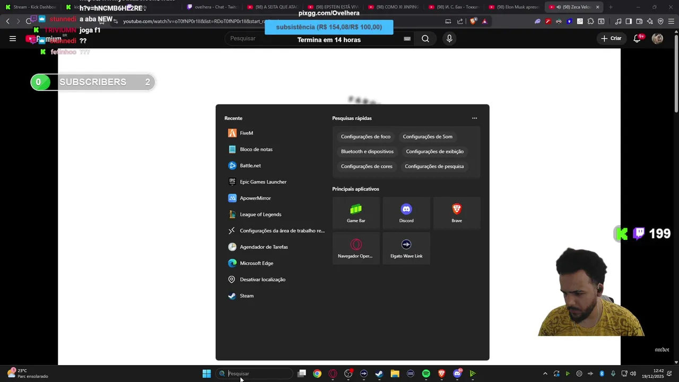Click the YouTube Criar button
Screen dimensions: 679x382
pyautogui.click(x=611, y=38)
